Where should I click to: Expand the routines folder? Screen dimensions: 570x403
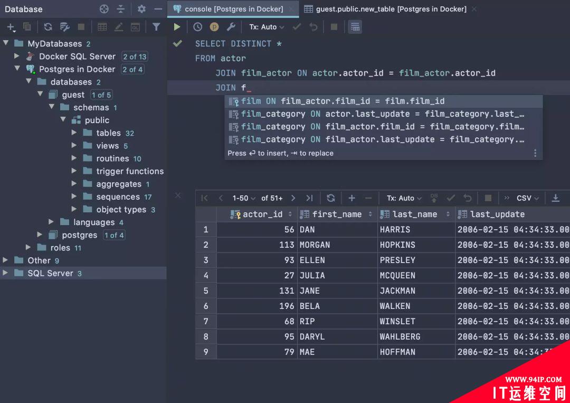[74, 158]
